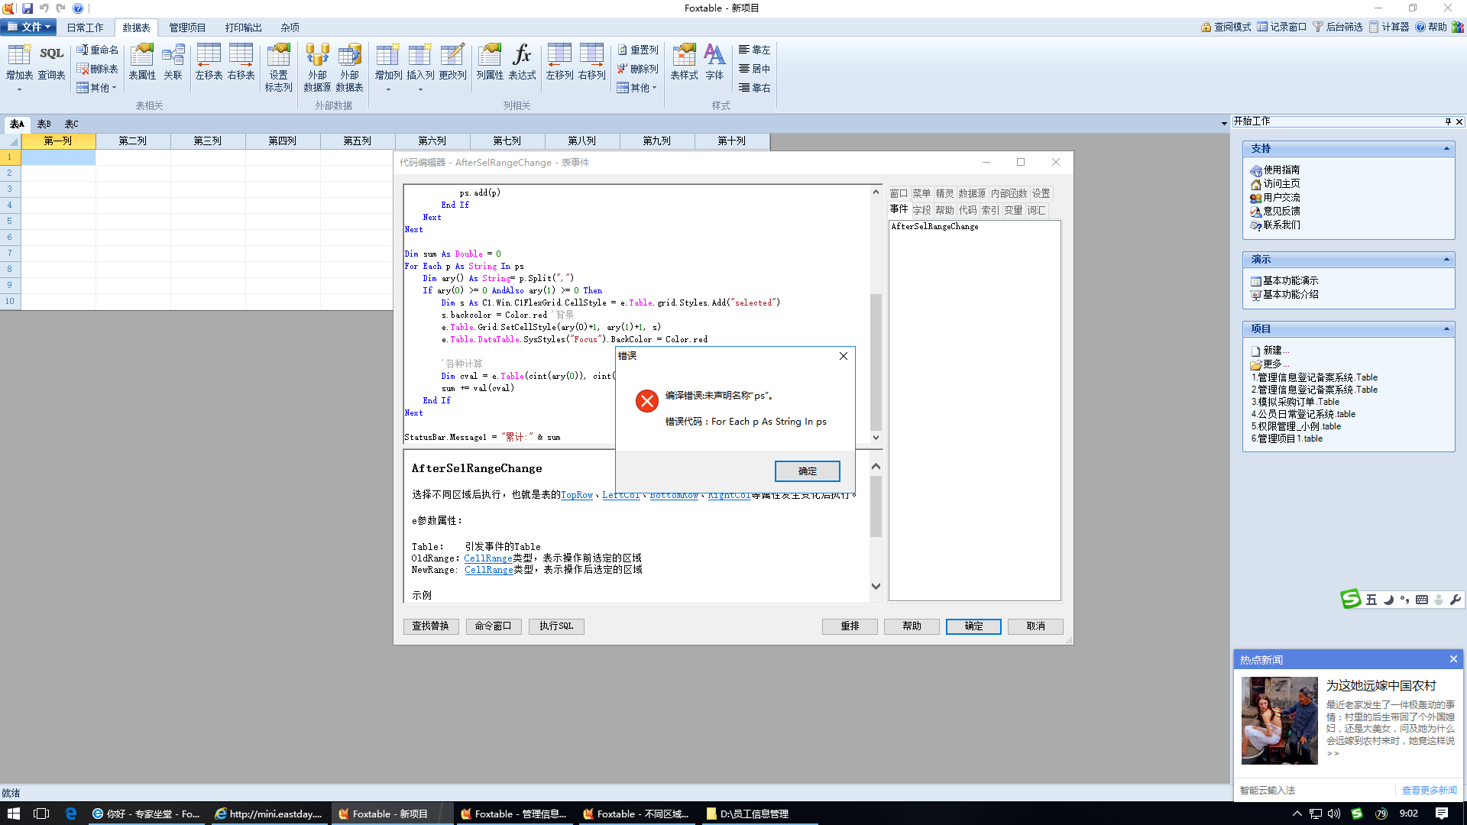
Task: Click the 右移列 move column right icon
Action: pos(591,61)
